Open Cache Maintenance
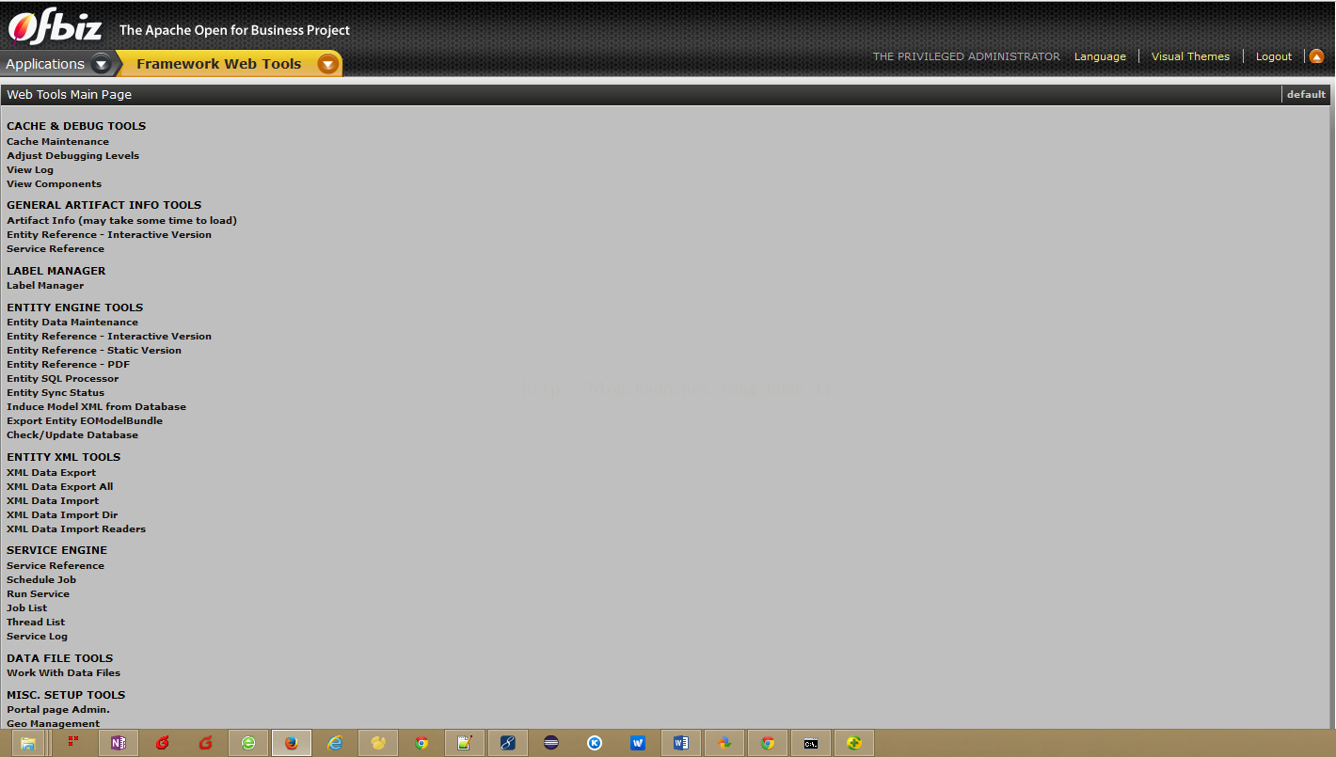Image resolution: width=1336 pixels, height=757 pixels. point(57,142)
